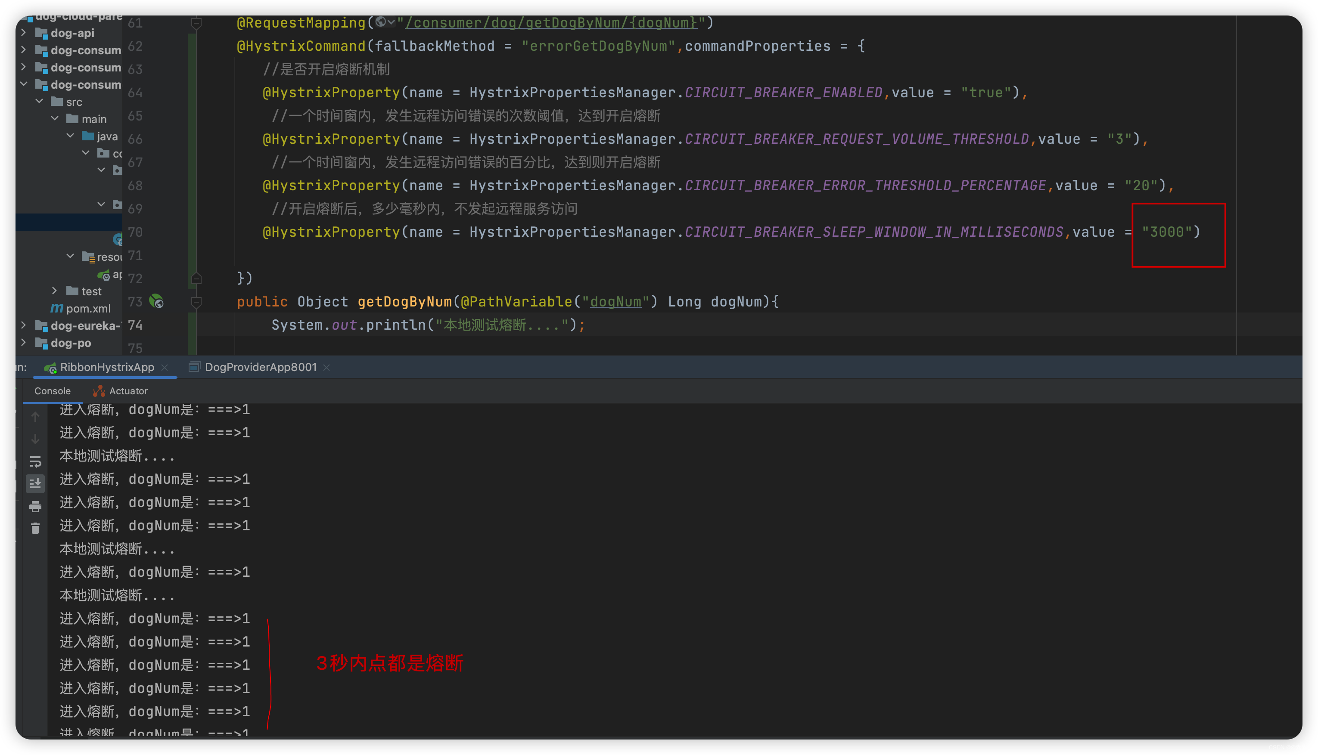Expand the dog-api module
The width and height of the screenshot is (1318, 755).
(23, 32)
